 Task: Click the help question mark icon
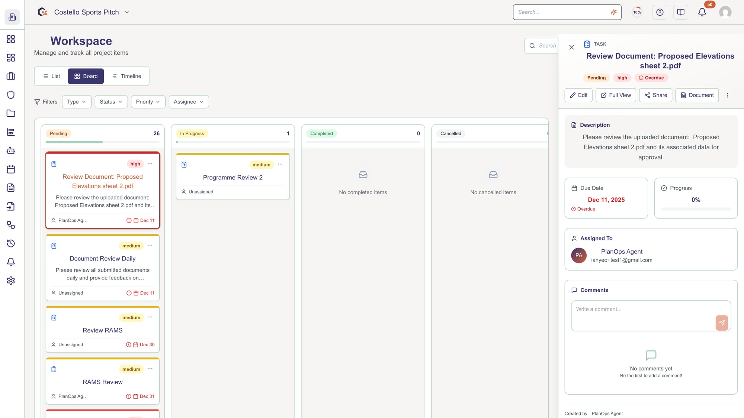tap(660, 12)
